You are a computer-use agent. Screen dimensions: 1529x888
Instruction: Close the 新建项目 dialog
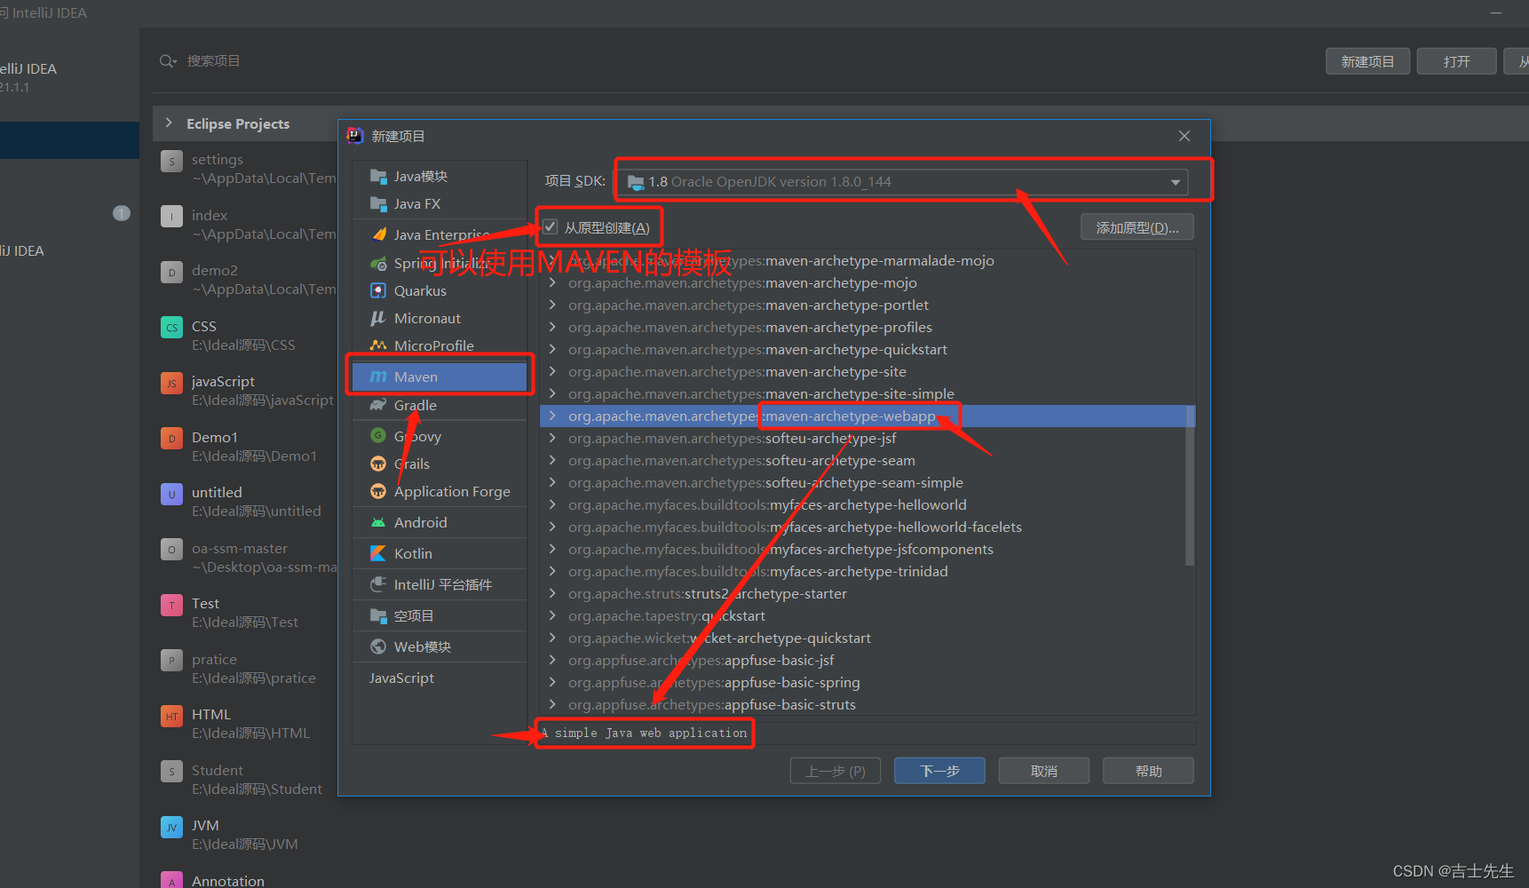pos(1184,136)
